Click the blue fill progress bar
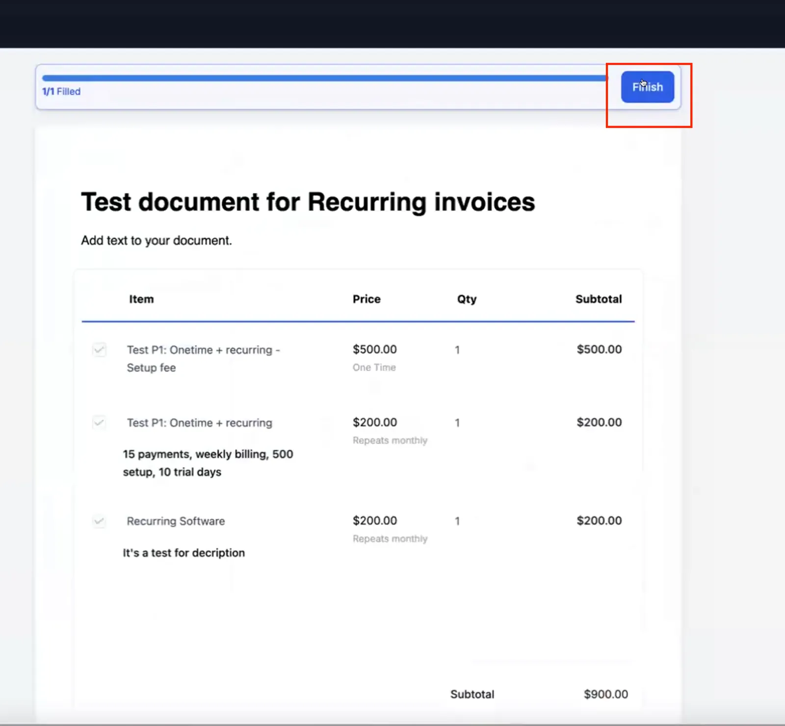Viewport: 785px width, 726px height. pos(325,78)
